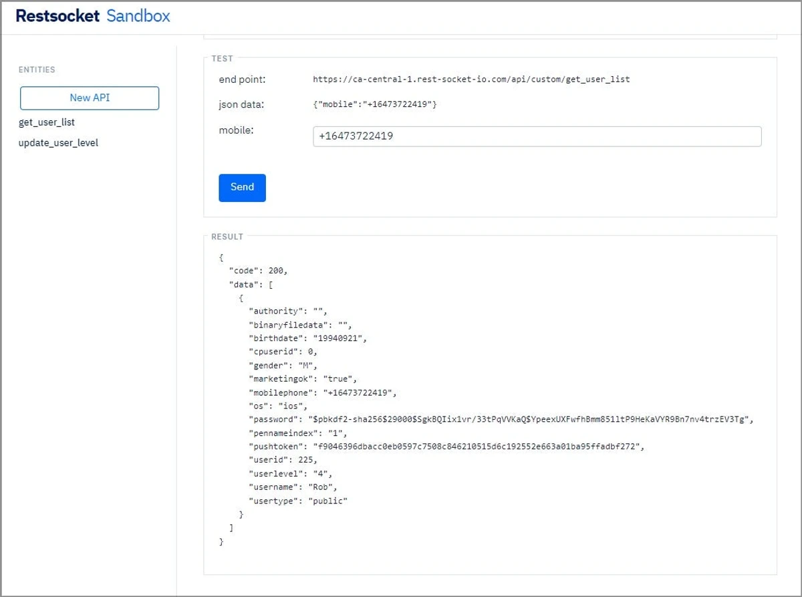This screenshot has width=802, height=597.
Task: Click the "cpuserid": 0 line
Action: coord(283,352)
